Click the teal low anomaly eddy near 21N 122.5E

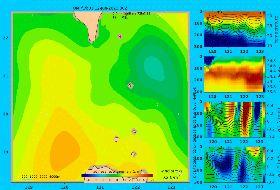[x=154, y=69]
